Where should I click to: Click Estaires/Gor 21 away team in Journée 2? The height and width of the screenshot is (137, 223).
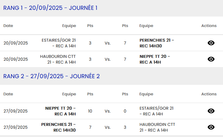[156, 111]
